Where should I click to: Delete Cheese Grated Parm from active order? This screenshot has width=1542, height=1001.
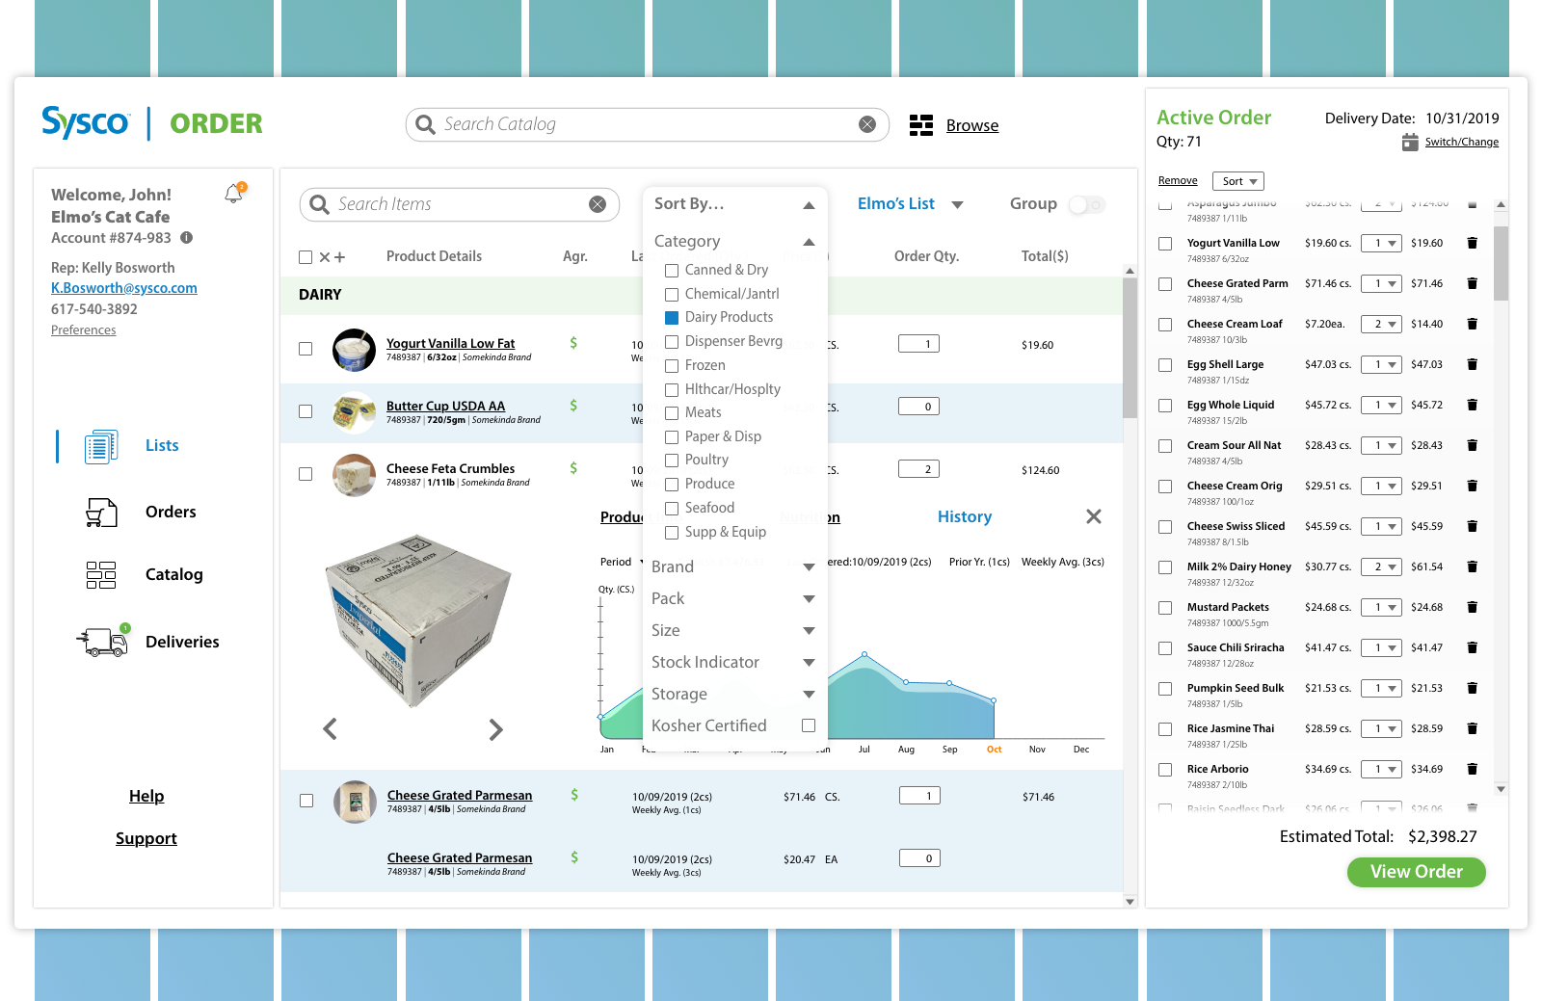(x=1472, y=283)
